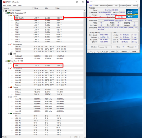Image resolution: width=142 pixels, height=138 pixels.
Task: Select the Uncore power row
Action: click(43, 94)
